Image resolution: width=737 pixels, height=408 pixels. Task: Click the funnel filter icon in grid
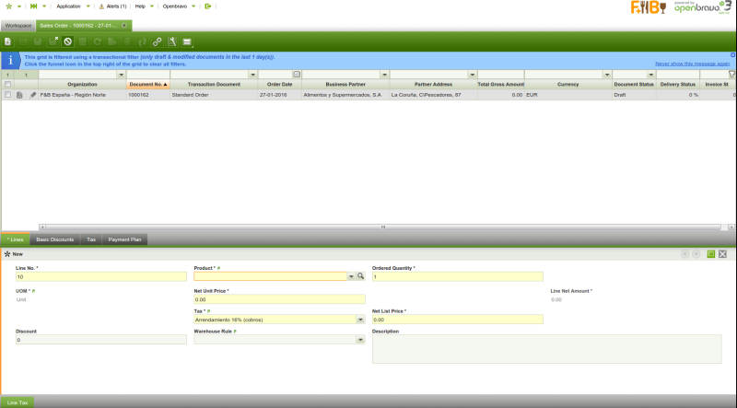pyautogui.click(x=731, y=74)
